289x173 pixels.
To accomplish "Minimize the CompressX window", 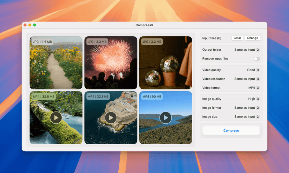I will 30,25.
